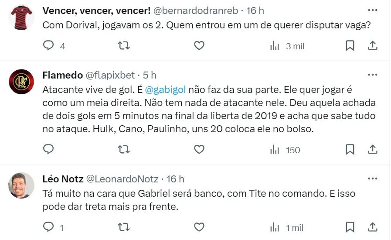Like the tweet about Dorival
Screen dimensions: 391x240
tap(199, 46)
